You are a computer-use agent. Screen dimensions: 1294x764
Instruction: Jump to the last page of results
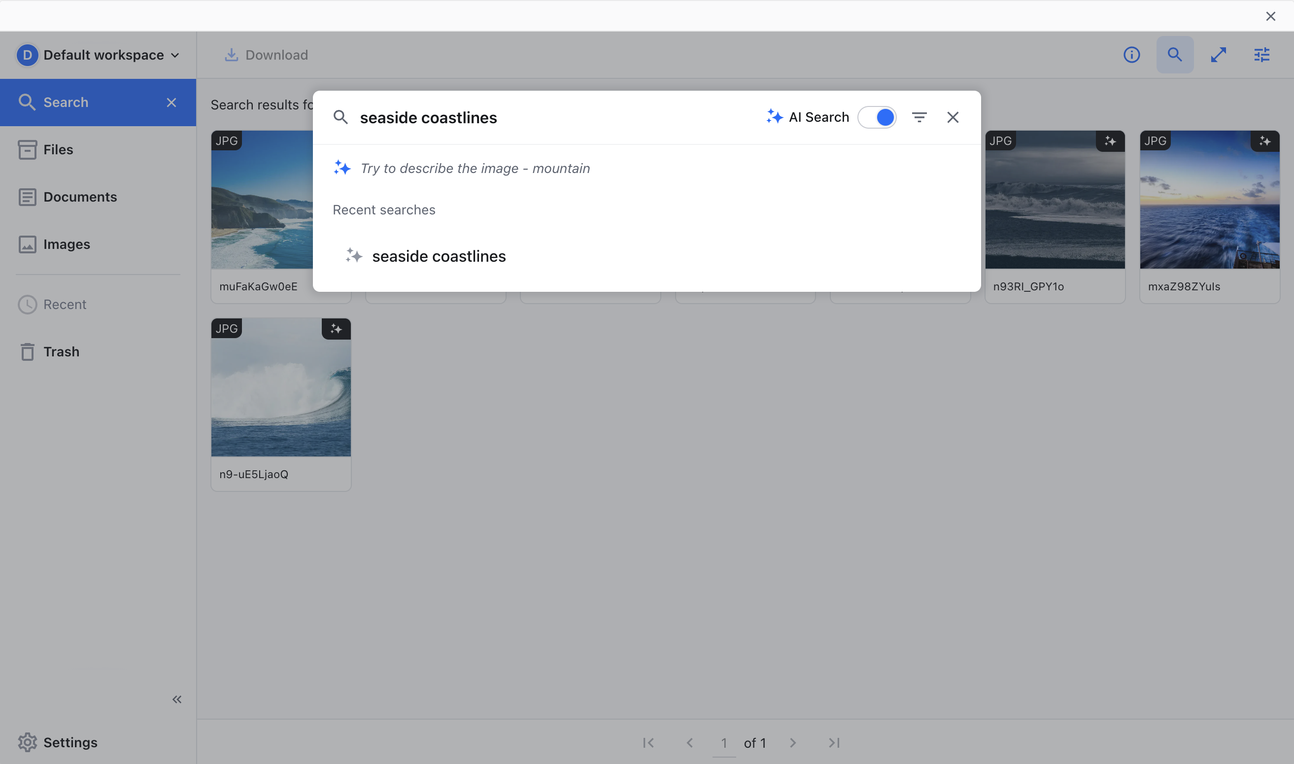834,743
